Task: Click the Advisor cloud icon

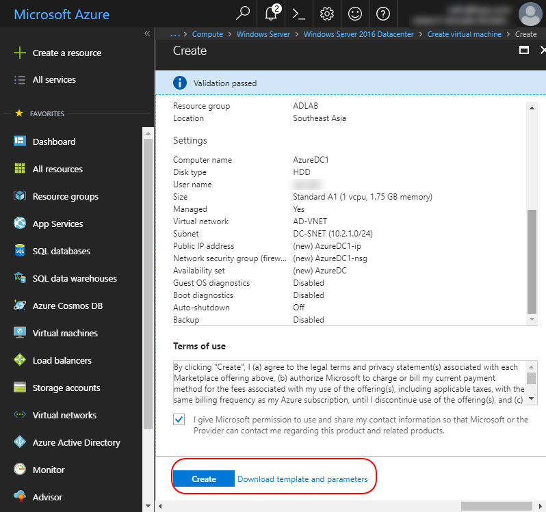Action: pos(20,496)
